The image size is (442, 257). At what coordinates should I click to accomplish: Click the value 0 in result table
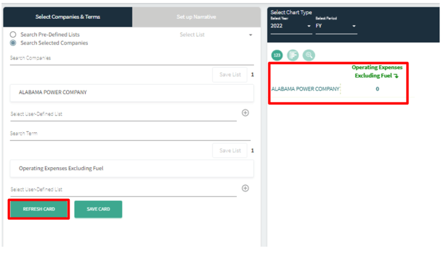click(x=377, y=89)
